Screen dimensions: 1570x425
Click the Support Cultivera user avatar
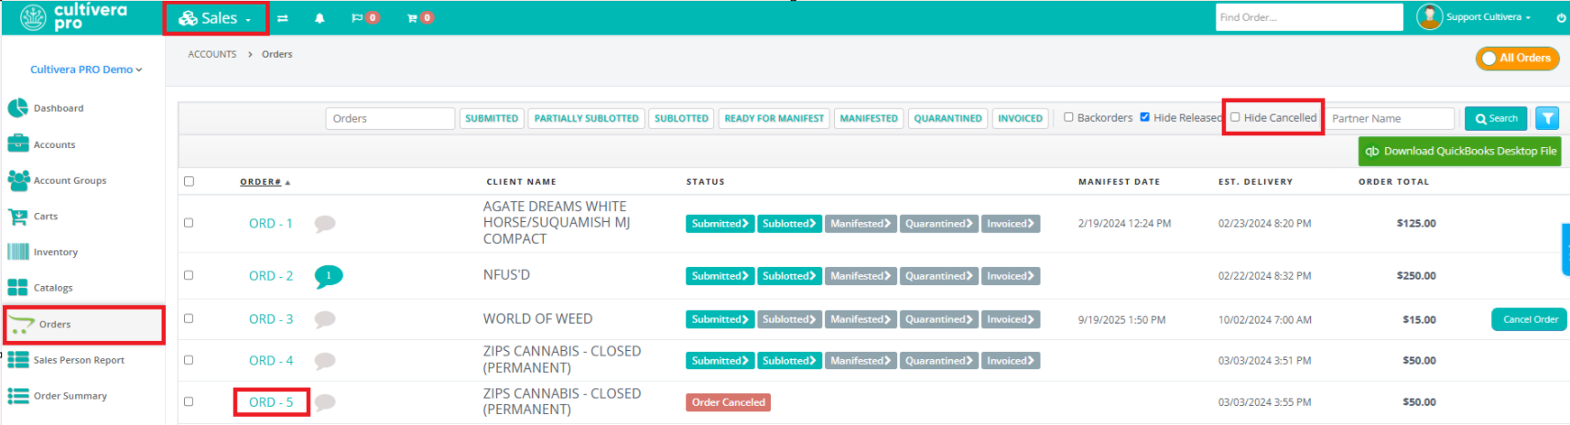click(x=1429, y=16)
